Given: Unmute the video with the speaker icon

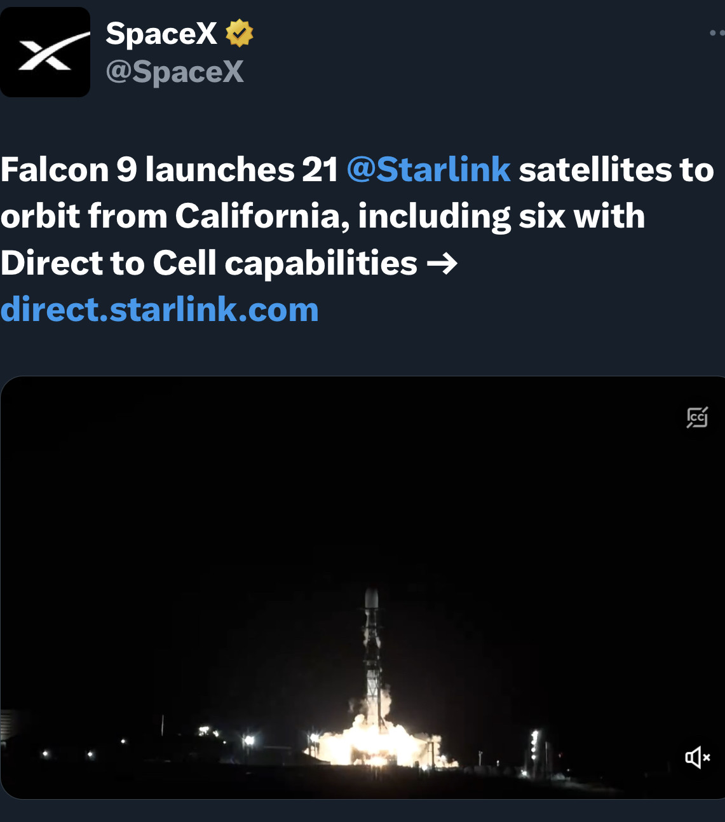Looking at the screenshot, I should pos(697,757).
